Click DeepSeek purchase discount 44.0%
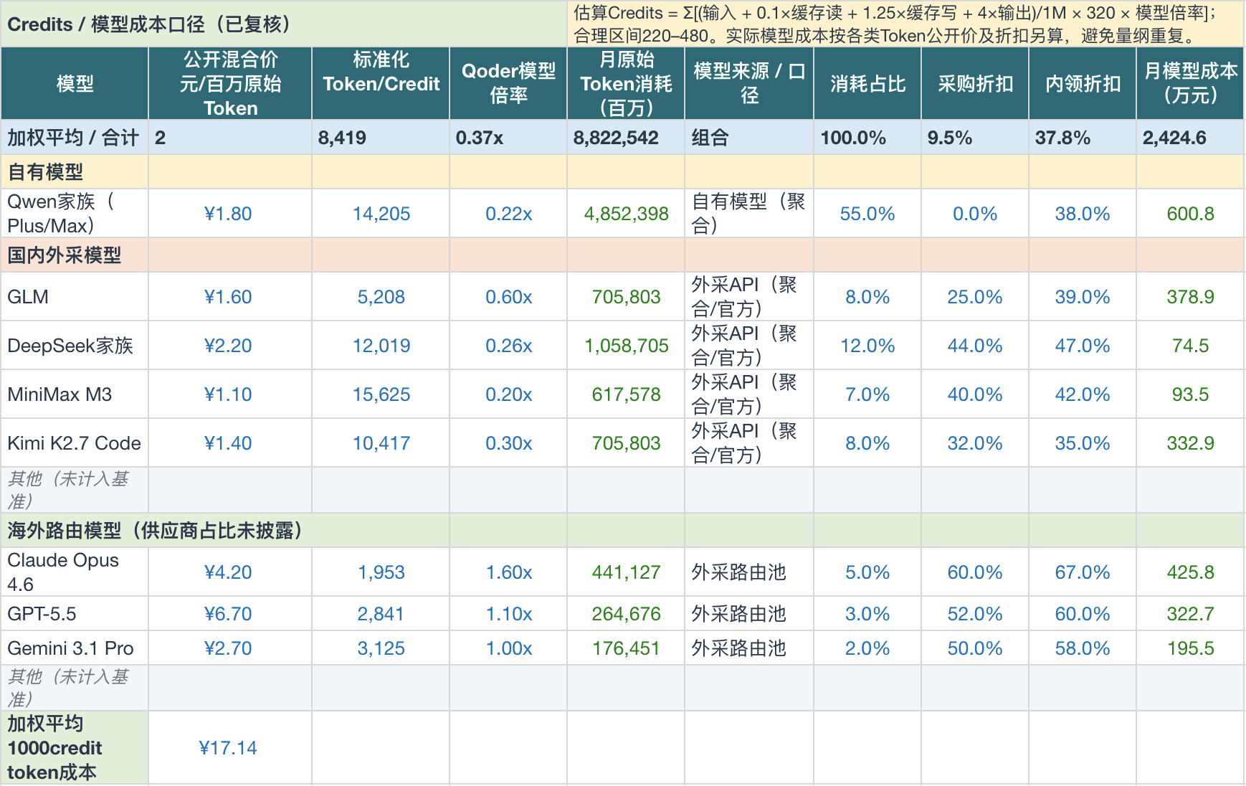The height and width of the screenshot is (786, 1246). tap(975, 346)
